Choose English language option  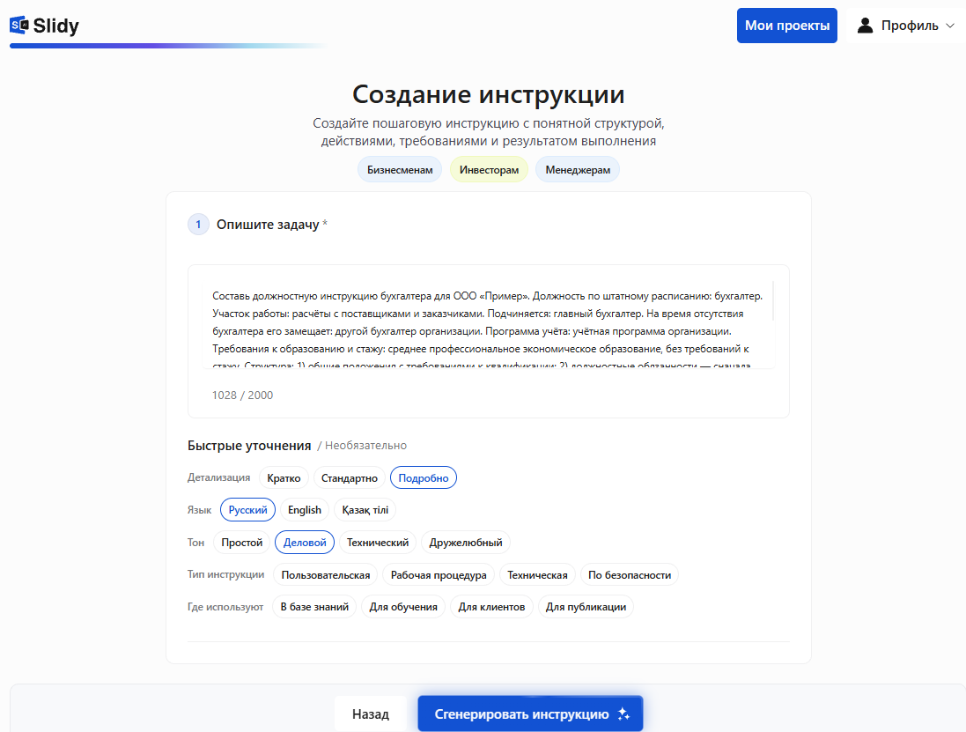point(305,510)
